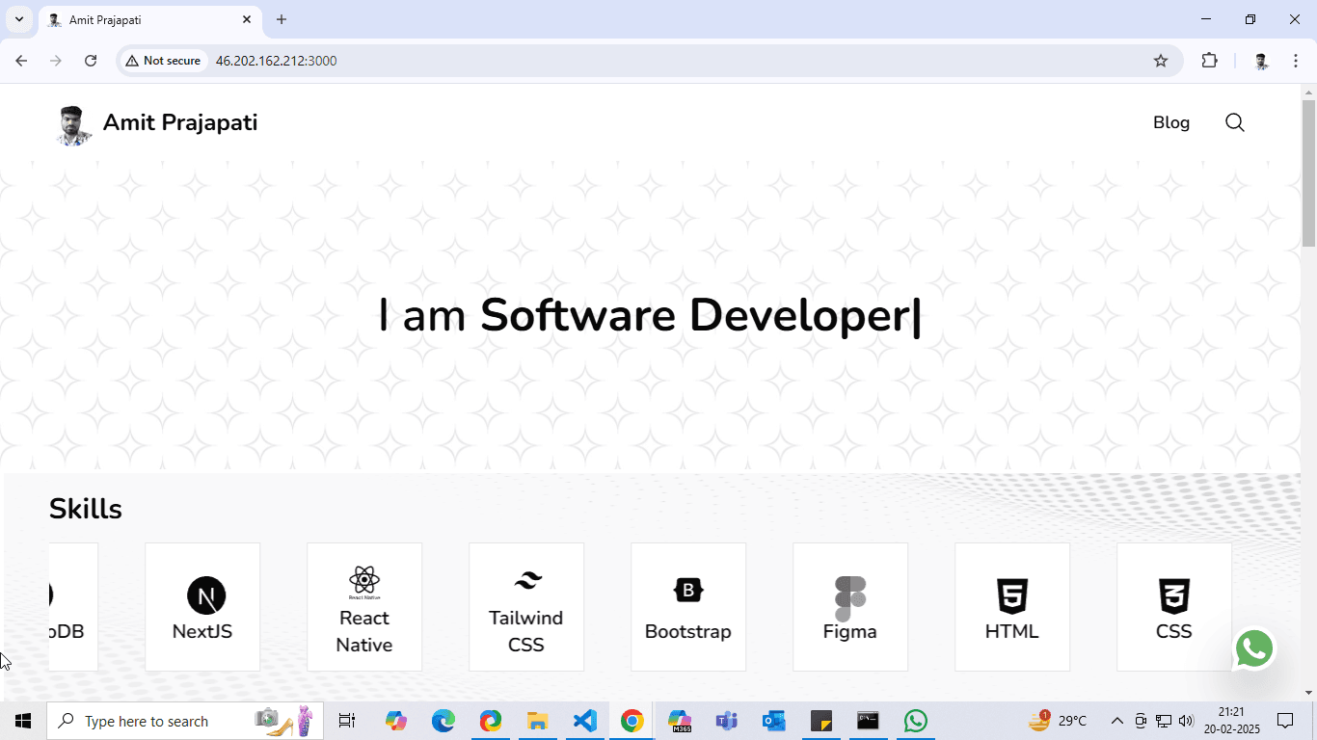Open Visual Studio Code from the taskbar
Screen dimensions: 1317x740
coord(585,721)
